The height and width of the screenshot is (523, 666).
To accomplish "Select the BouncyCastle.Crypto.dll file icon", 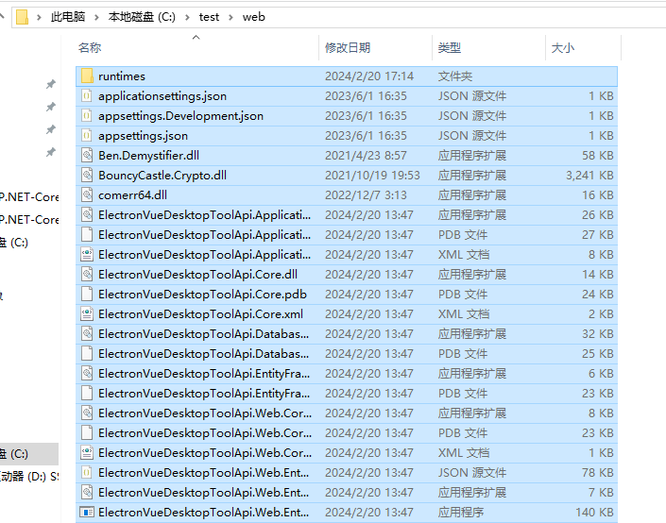I will click(87, 175).
